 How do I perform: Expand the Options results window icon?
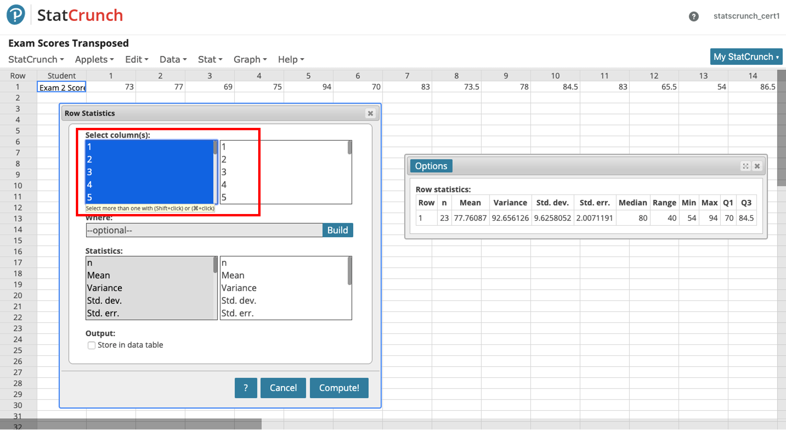coord(745,166)
